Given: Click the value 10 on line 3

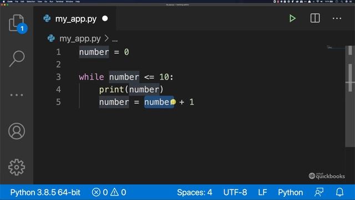Looking at the screenshot, I should click(164, 77).
